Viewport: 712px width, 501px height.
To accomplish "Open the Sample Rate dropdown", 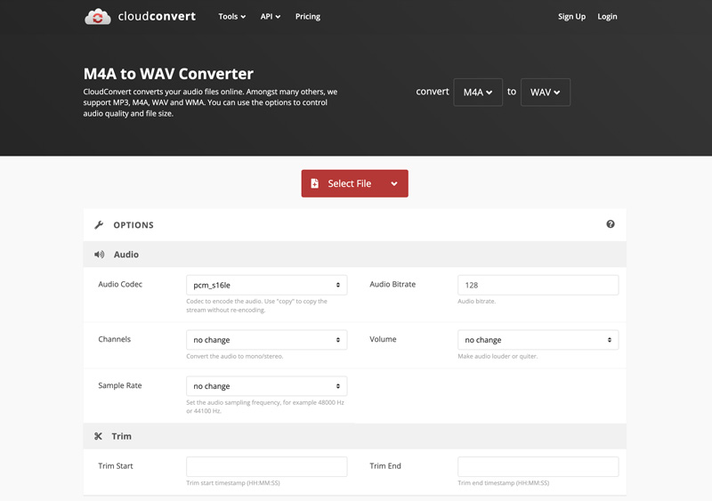I will pos(266,386).
